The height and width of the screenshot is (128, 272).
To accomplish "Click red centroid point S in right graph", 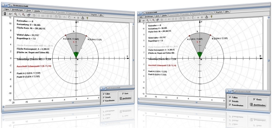I will pos(200,41).
